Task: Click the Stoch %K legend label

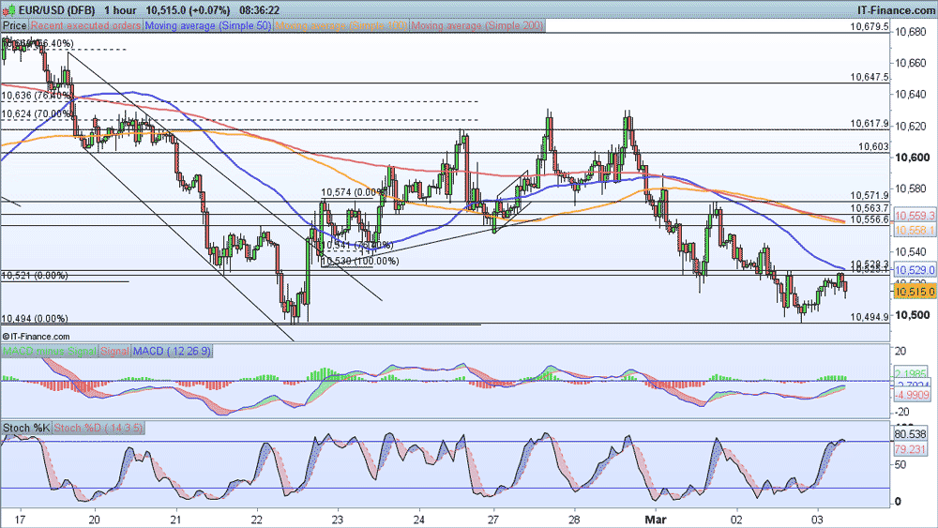Action: pos(26,428)
